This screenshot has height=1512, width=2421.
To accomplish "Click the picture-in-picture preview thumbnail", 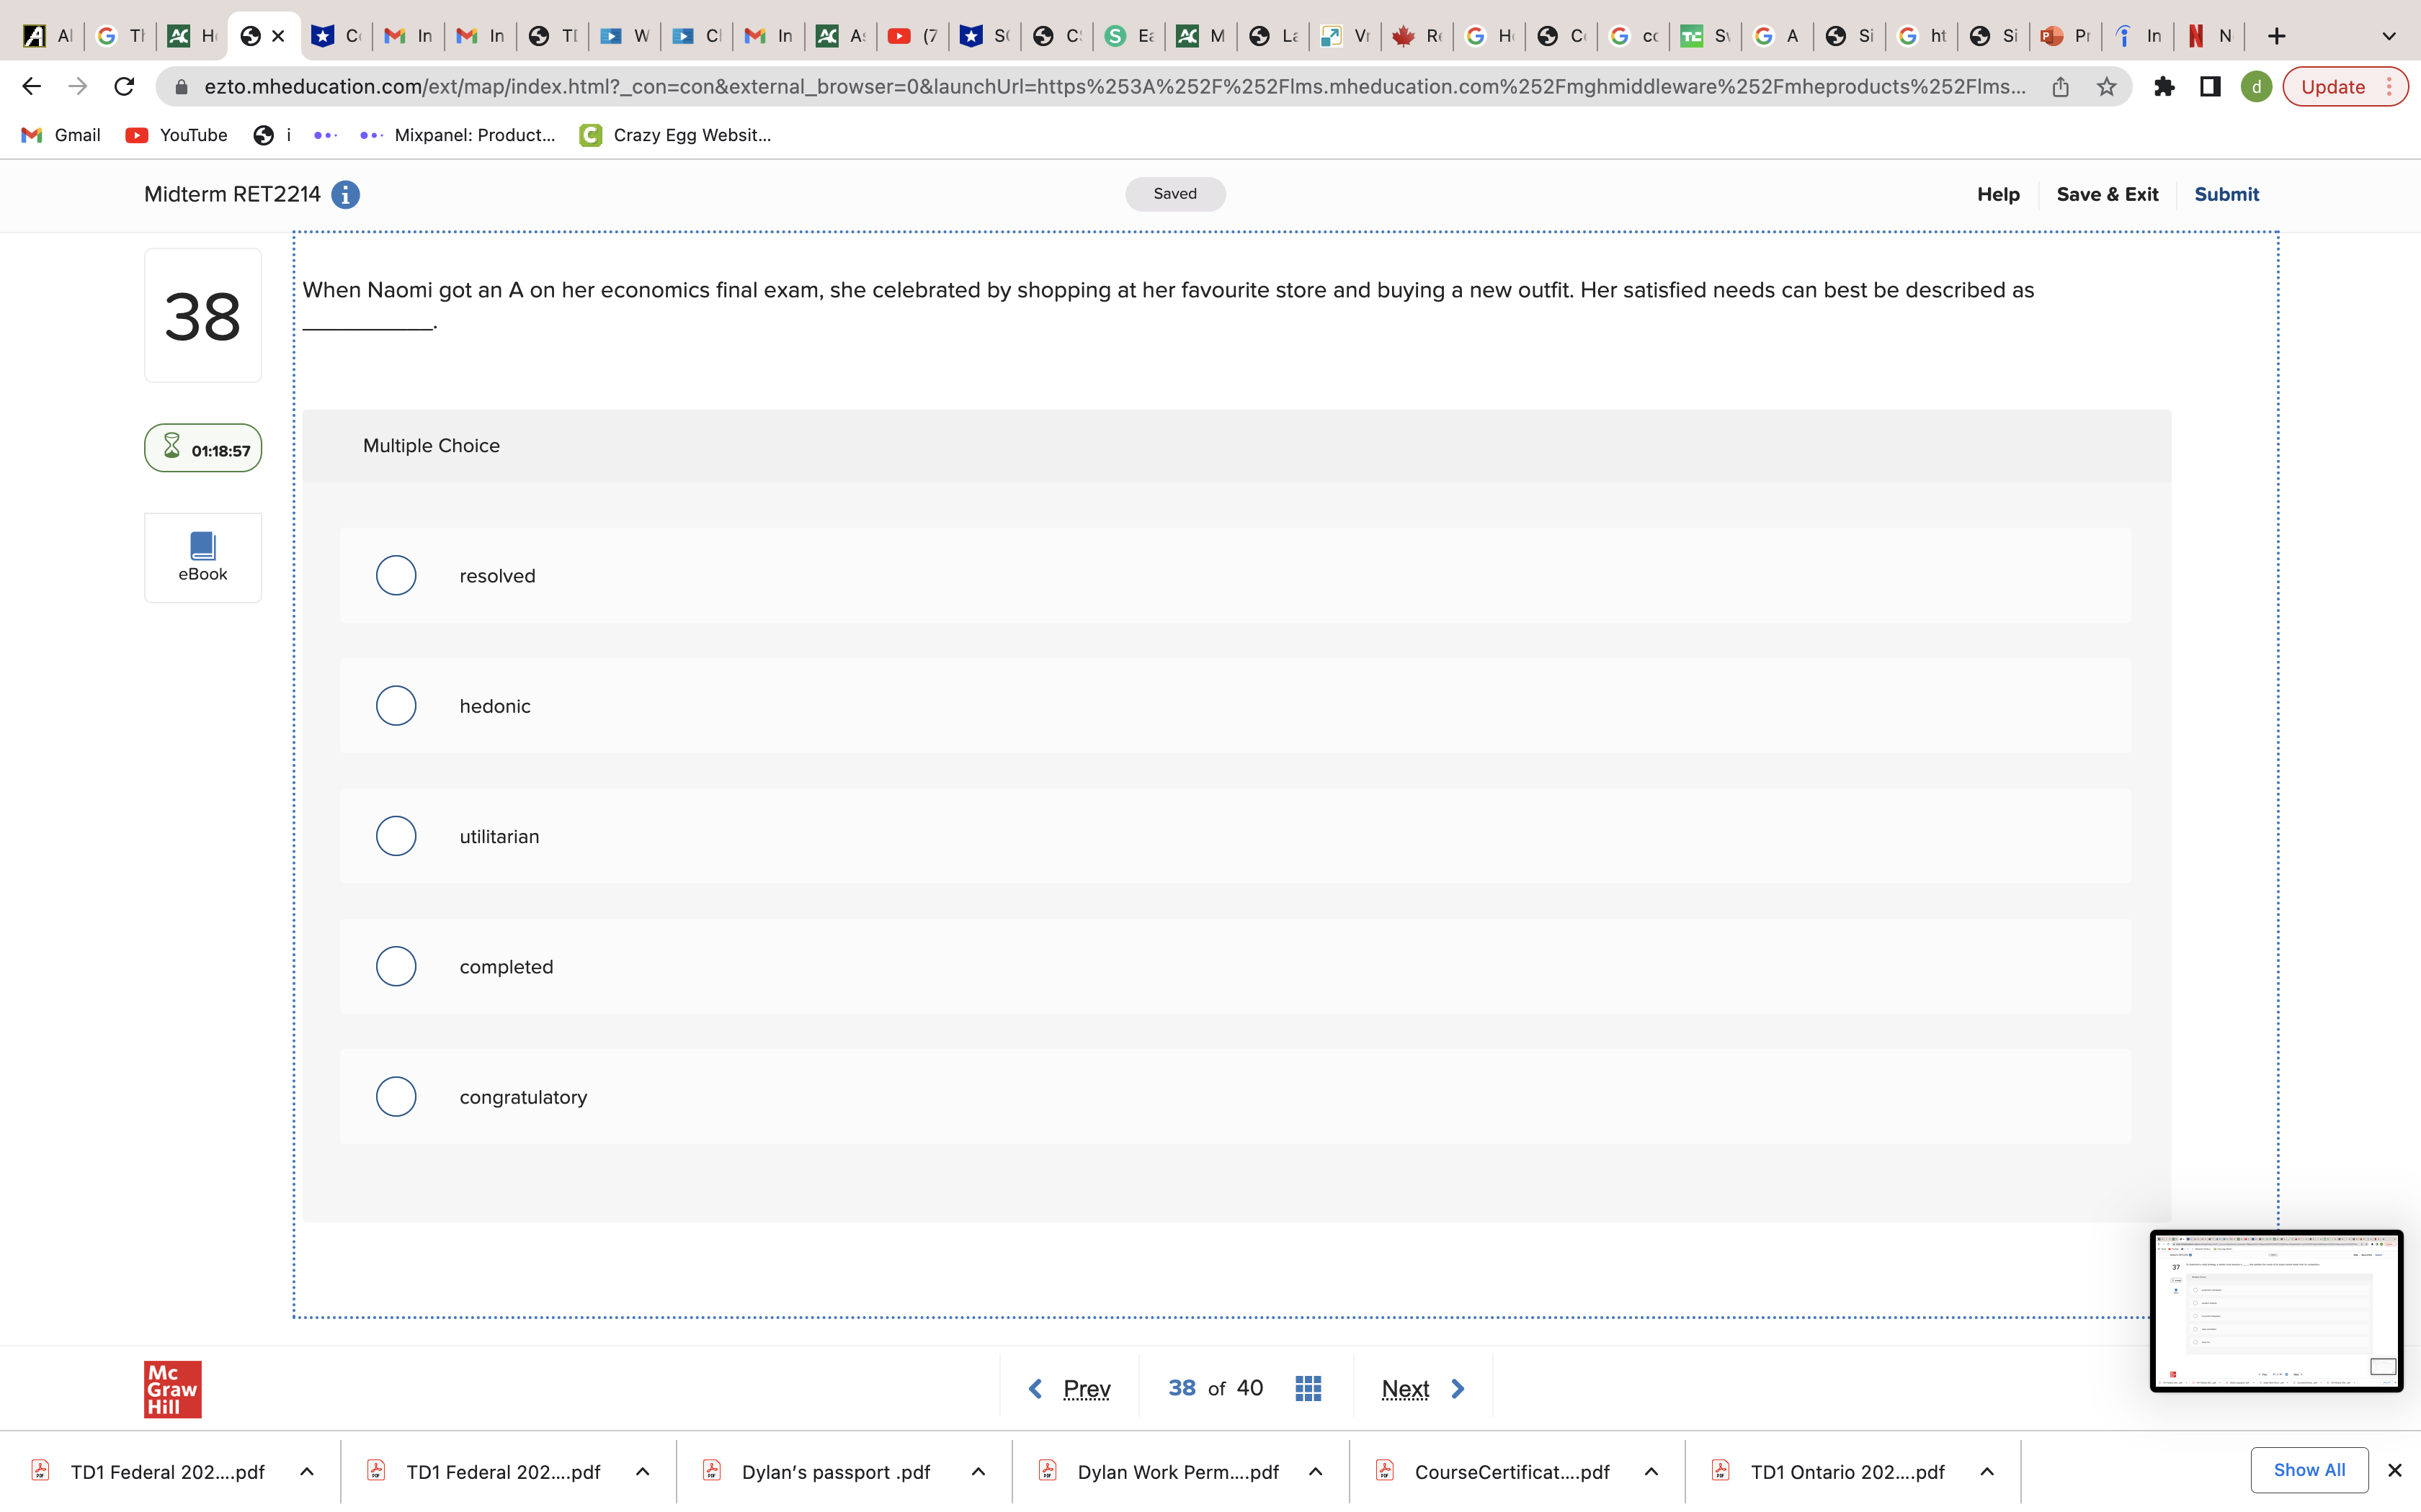I will coord(2275,1310).
